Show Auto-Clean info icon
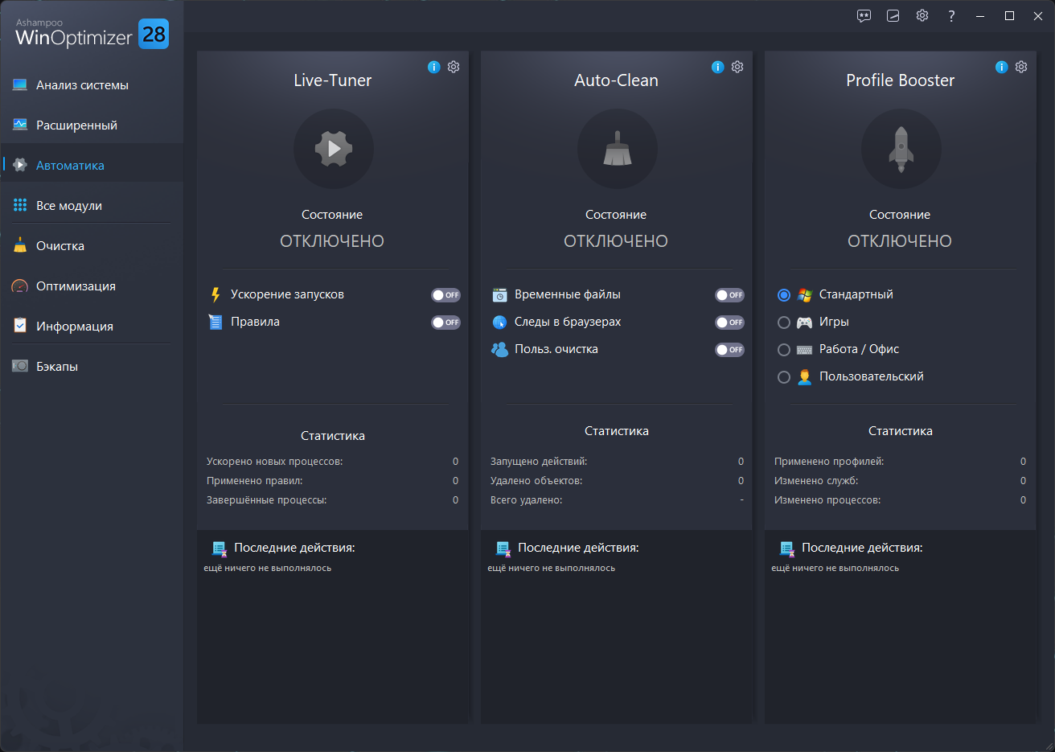 click(718, 67)
